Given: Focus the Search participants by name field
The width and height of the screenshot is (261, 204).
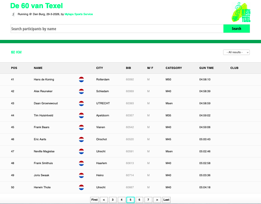Looking at the screenshot, I should (x=117, y=29).
